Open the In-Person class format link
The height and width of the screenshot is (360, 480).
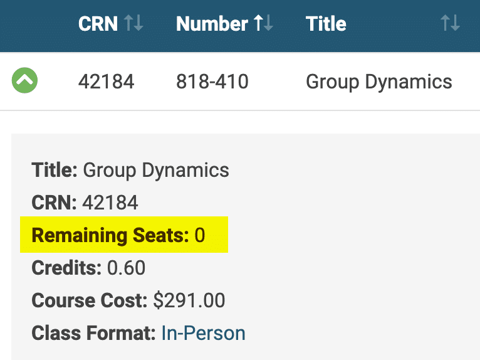(203, 333)
